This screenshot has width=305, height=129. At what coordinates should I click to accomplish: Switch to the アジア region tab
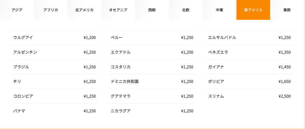(17, 10)
